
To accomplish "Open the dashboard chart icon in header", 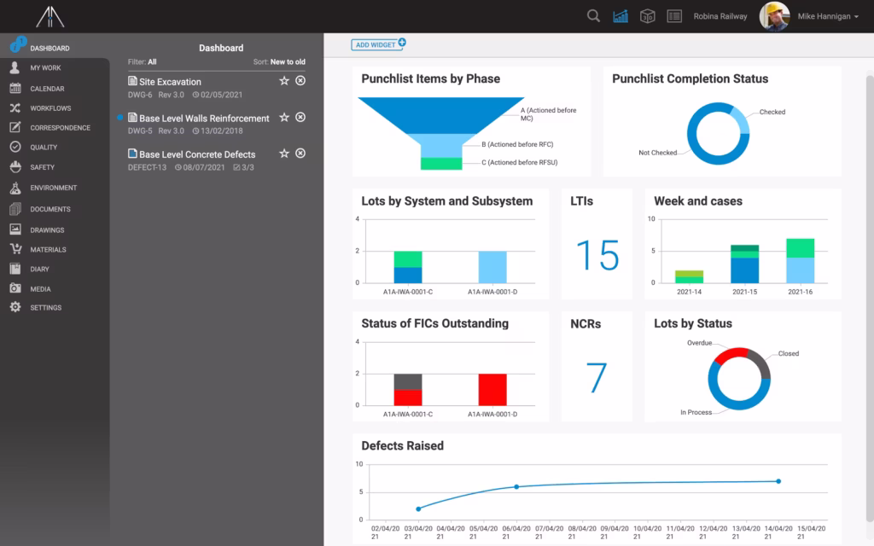I will point(621,16).
